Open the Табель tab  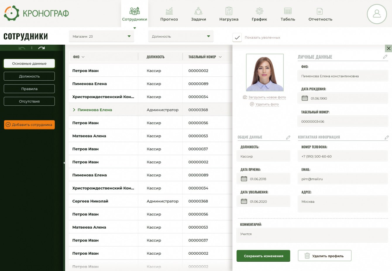[288, 14]
